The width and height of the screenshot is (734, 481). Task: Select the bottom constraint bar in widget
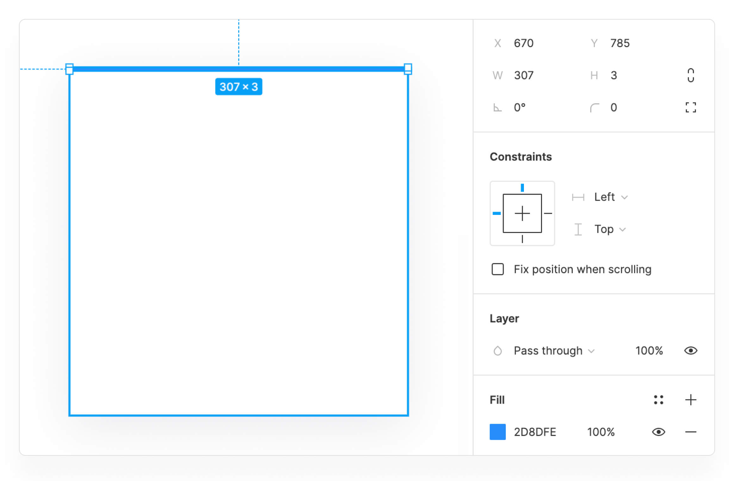(522, 239)
